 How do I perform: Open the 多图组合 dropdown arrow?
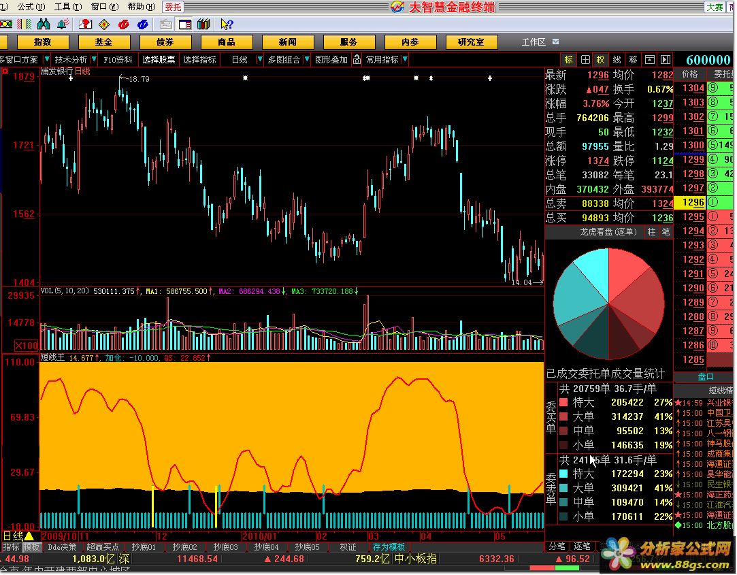(x=306, y=60)
